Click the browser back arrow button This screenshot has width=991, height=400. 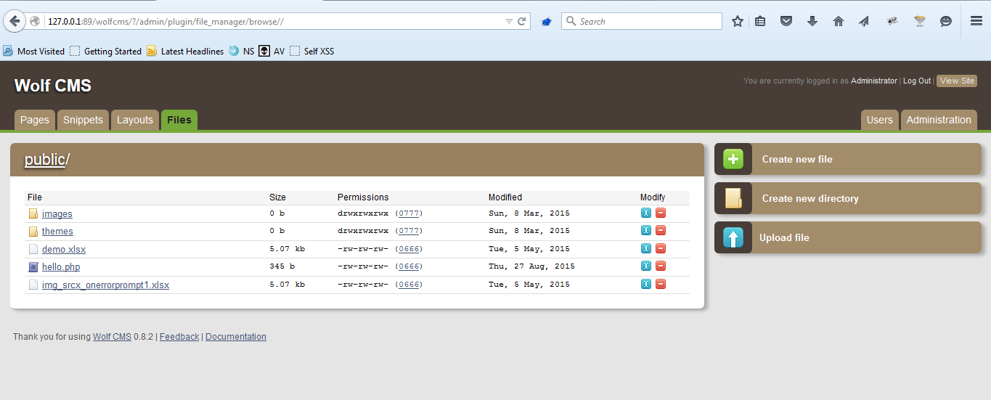click(15, 21)
